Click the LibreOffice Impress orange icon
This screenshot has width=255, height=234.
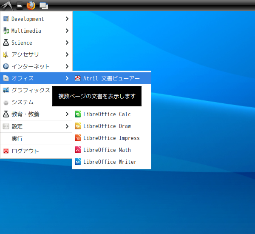coord(78,138)
